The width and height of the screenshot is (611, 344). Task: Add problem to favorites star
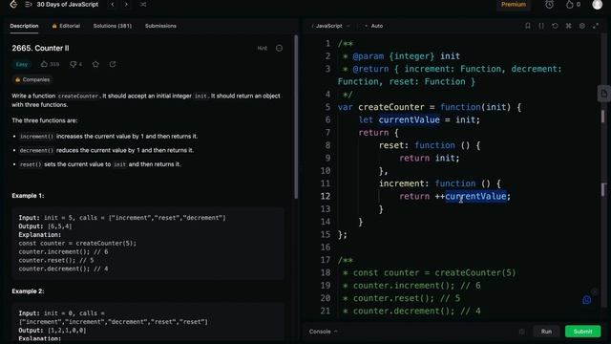95,64
